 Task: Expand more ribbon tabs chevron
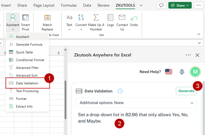(141, 5)
